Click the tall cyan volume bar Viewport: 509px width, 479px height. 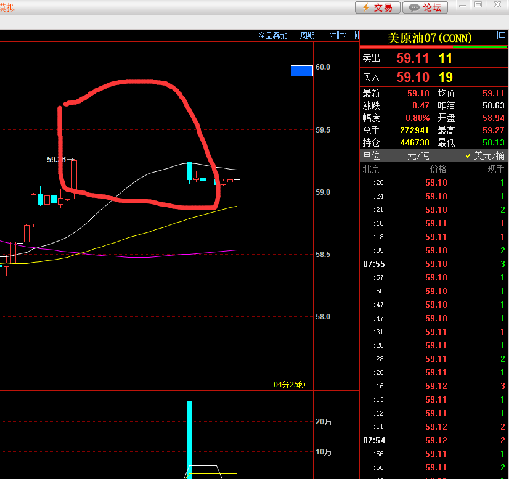189,438
